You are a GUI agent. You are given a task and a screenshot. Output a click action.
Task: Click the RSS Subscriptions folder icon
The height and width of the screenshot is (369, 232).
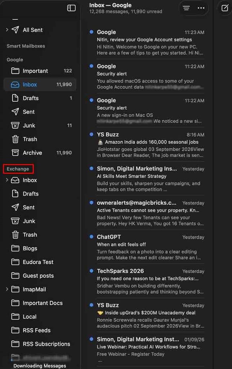tap(15, 344)
